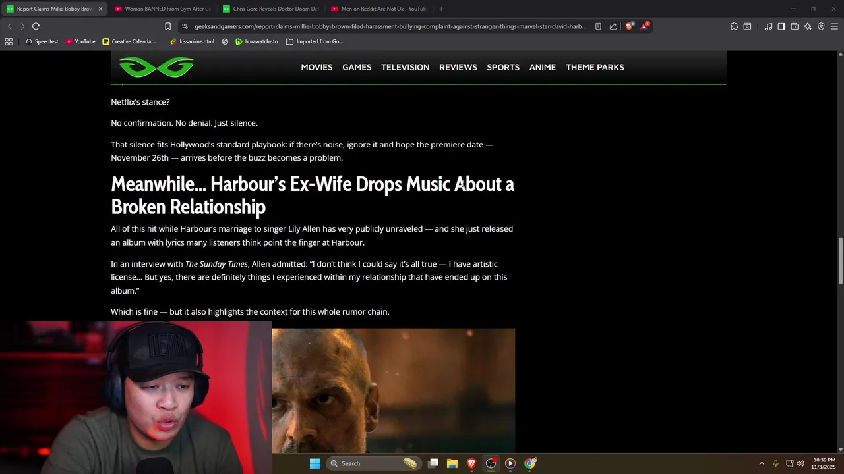Image resolution: width=844 pixels, height=474 pixels.
Task: Reload the current page
Action: click(x=36, y=26)
